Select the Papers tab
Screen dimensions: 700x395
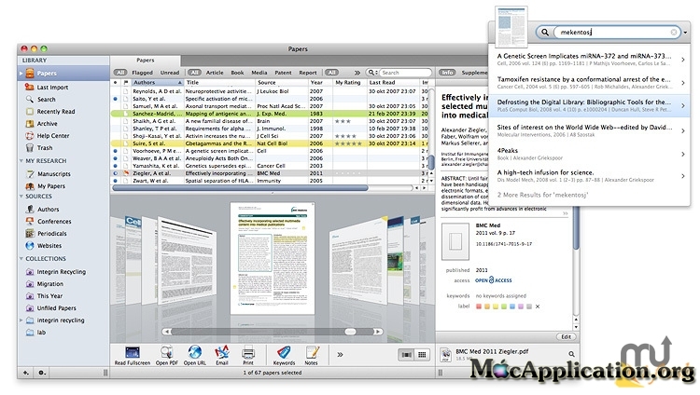point(146,61)
